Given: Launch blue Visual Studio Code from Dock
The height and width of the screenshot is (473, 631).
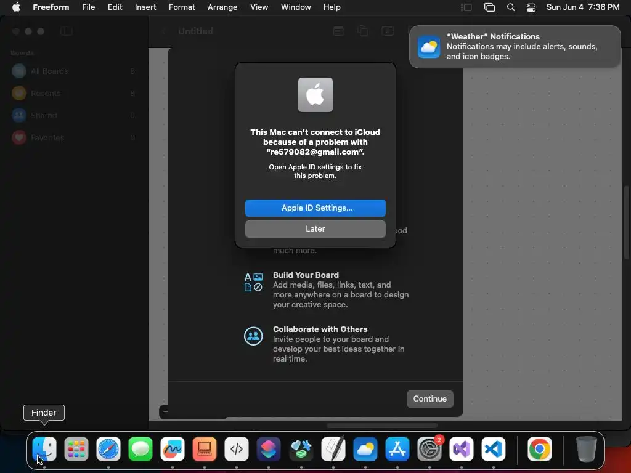Looking at the screenshot, I should (494, 449).
